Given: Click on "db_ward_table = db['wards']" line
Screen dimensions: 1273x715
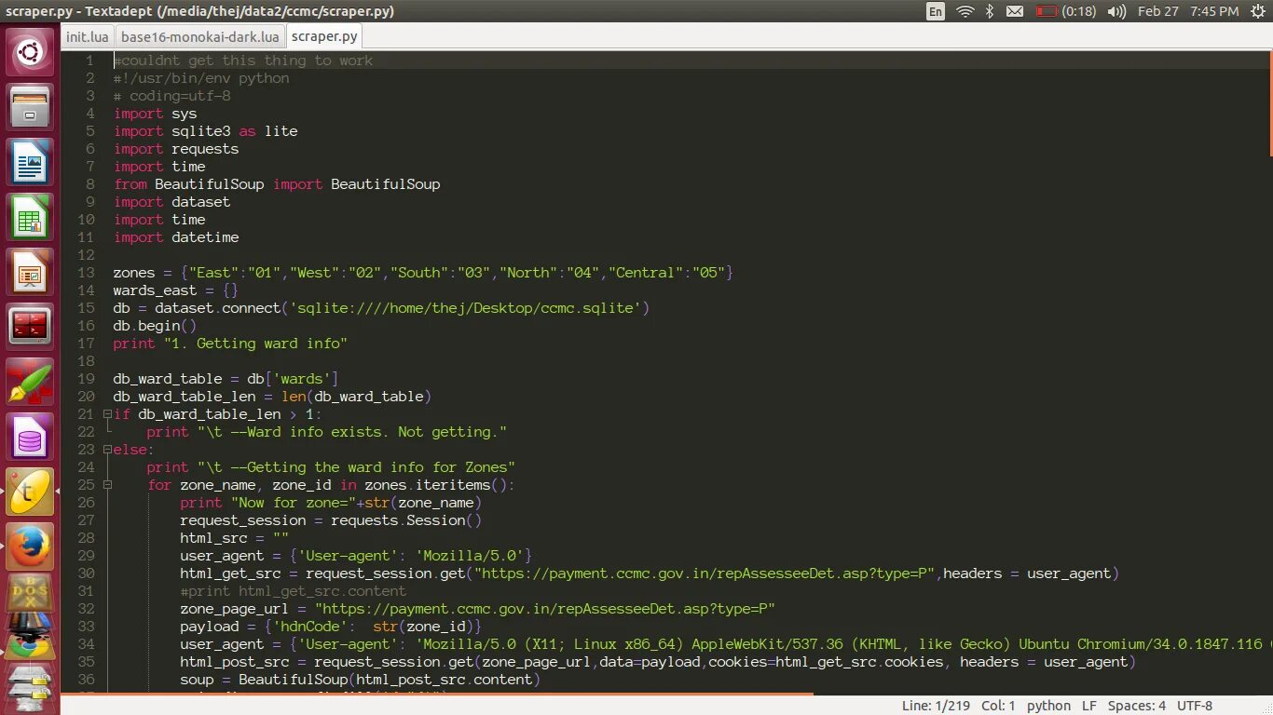Looking at the screenshot, I should (226, 379).
